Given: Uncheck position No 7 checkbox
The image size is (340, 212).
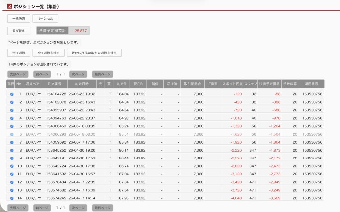Looking at the screenshot, I should [12, 142].
